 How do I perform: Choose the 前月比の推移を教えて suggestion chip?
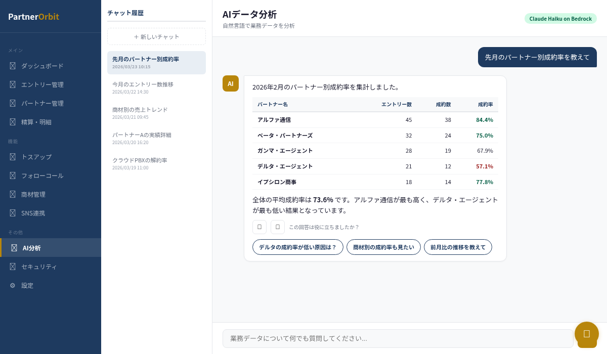click(x=458, y=247)
